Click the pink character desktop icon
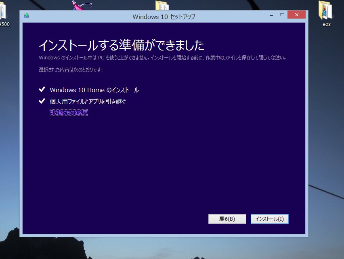 click(x=82, y=5)
